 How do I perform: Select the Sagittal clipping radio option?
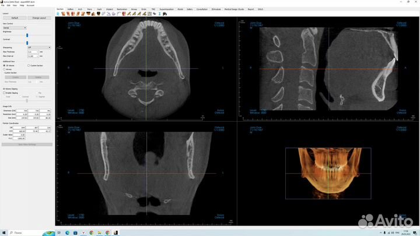coord(37,97)
